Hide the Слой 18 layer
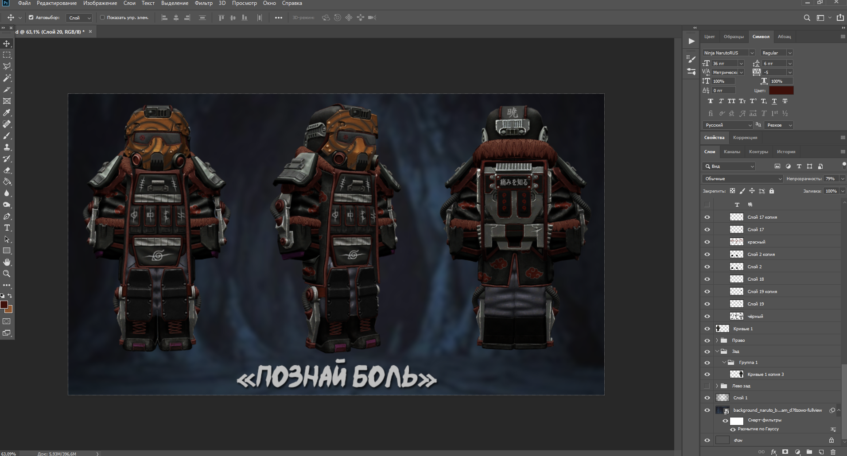 coord(707,279)
